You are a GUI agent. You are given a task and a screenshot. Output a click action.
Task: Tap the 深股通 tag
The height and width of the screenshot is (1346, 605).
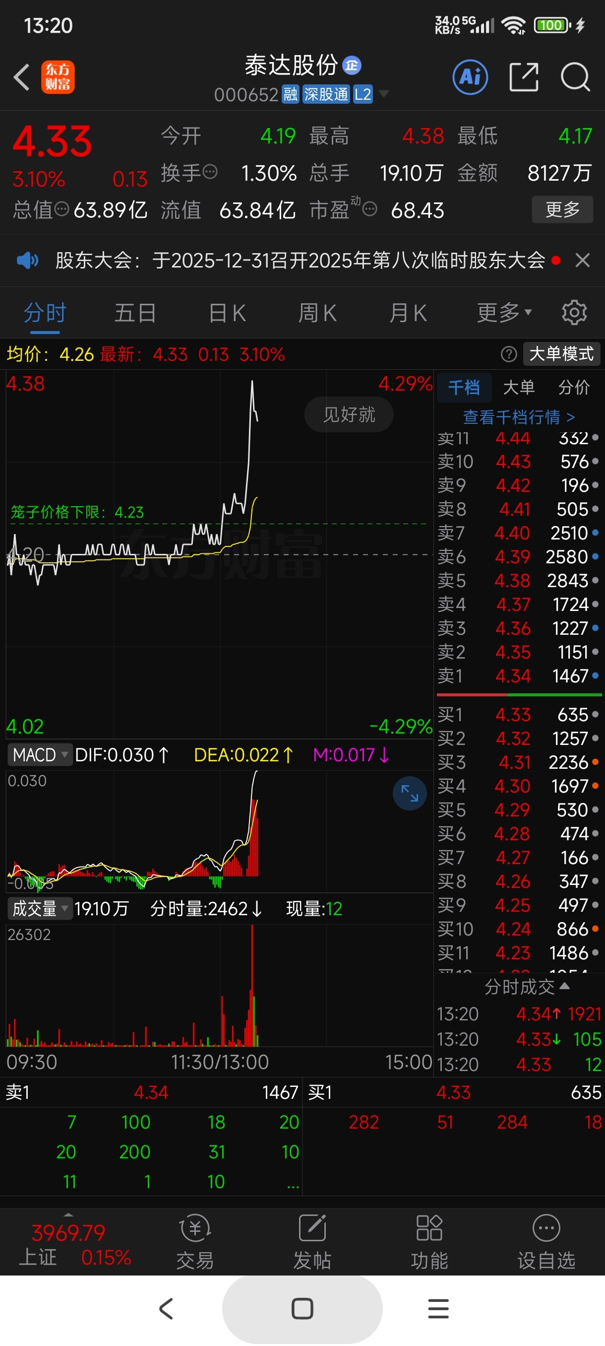pyautogui.click(x=326, y=95)
